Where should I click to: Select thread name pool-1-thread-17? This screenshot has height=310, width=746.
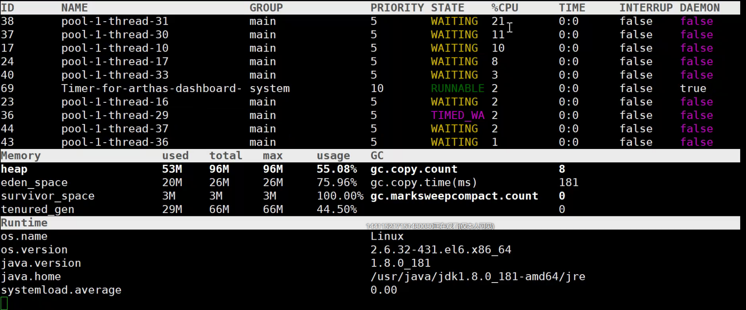pyautogui.click(x=115, y=62)
